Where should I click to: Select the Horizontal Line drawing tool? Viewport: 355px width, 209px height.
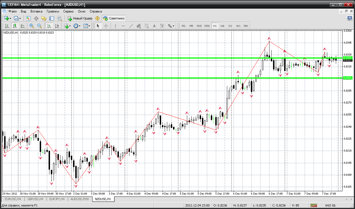pyautogui.click(x=123, y=26)
